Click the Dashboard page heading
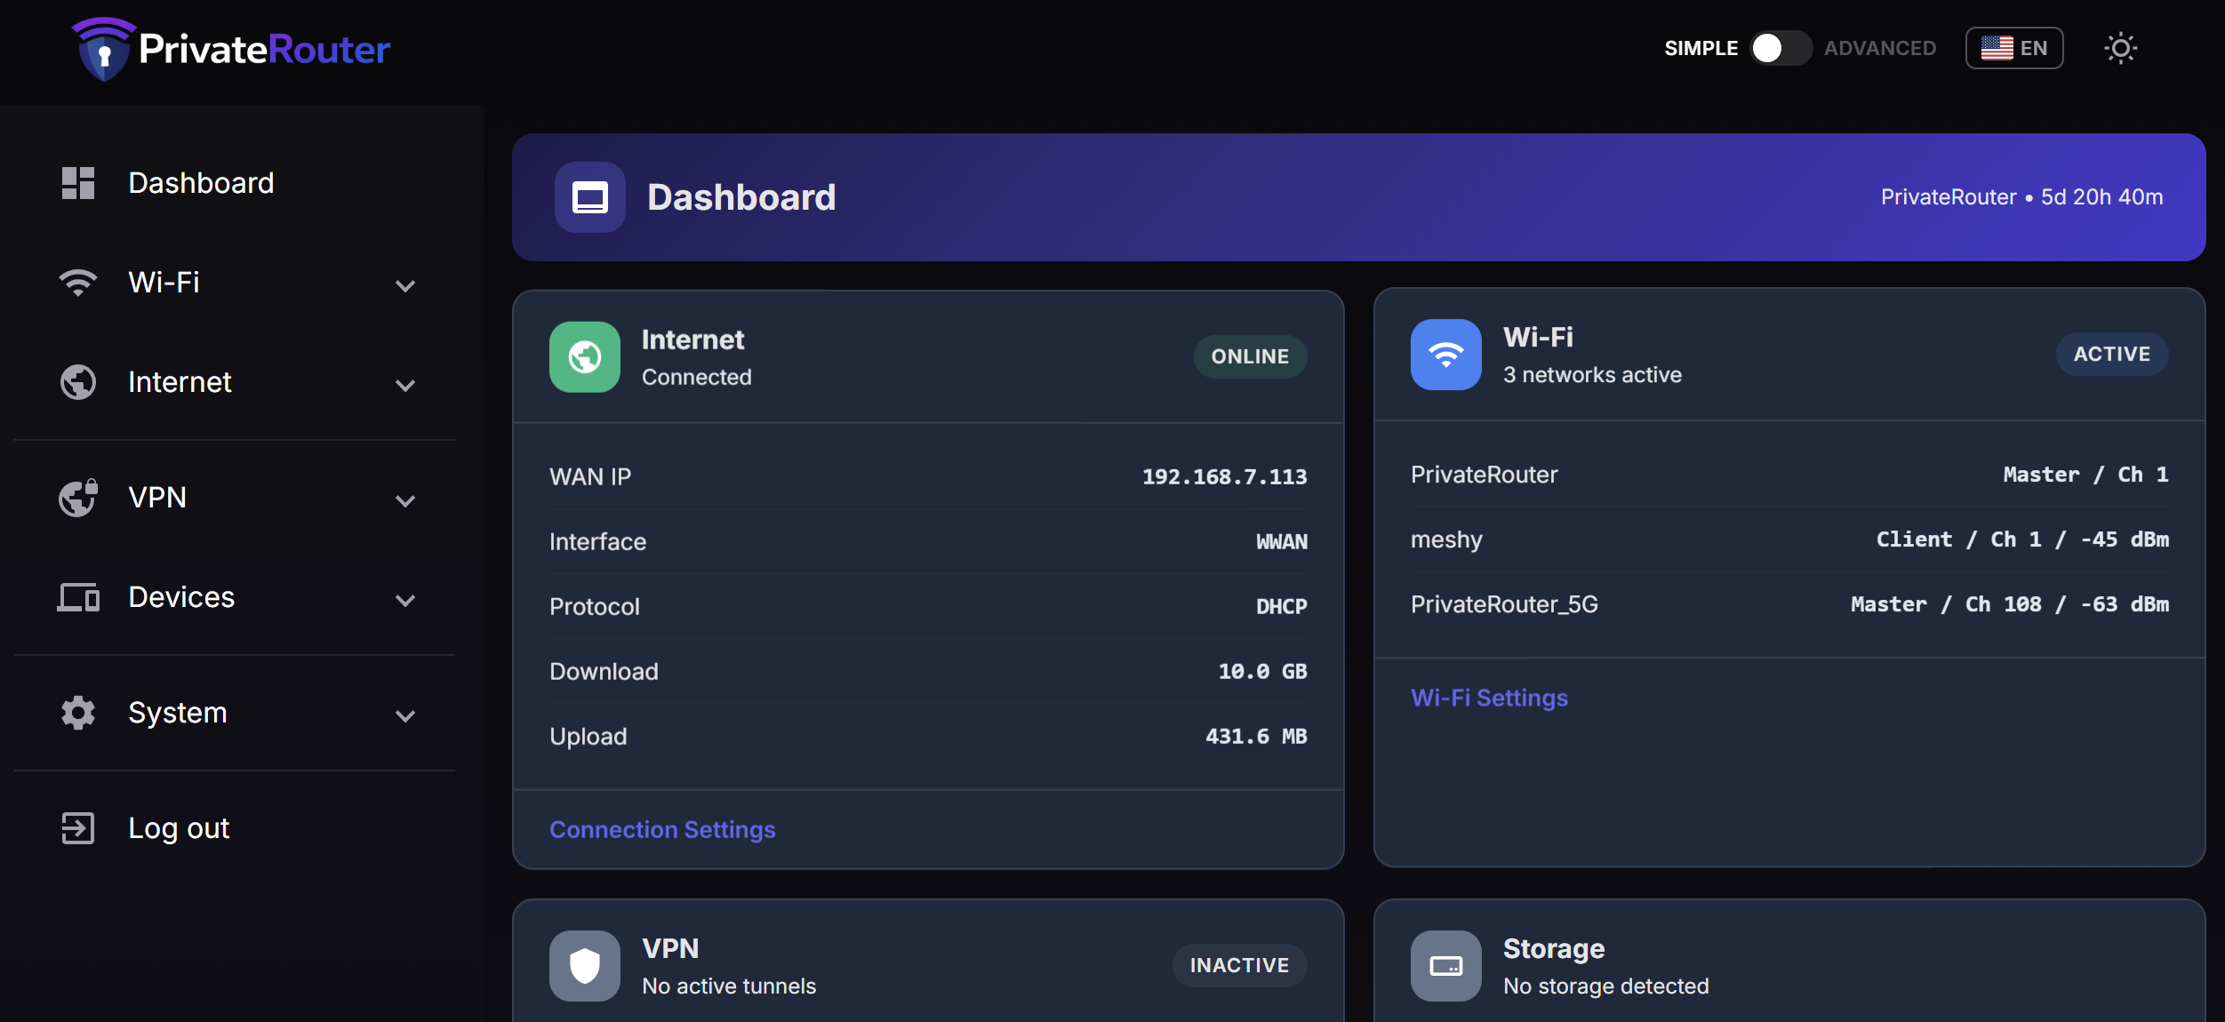2225x1022 pixels. click(x=741, y=197)
